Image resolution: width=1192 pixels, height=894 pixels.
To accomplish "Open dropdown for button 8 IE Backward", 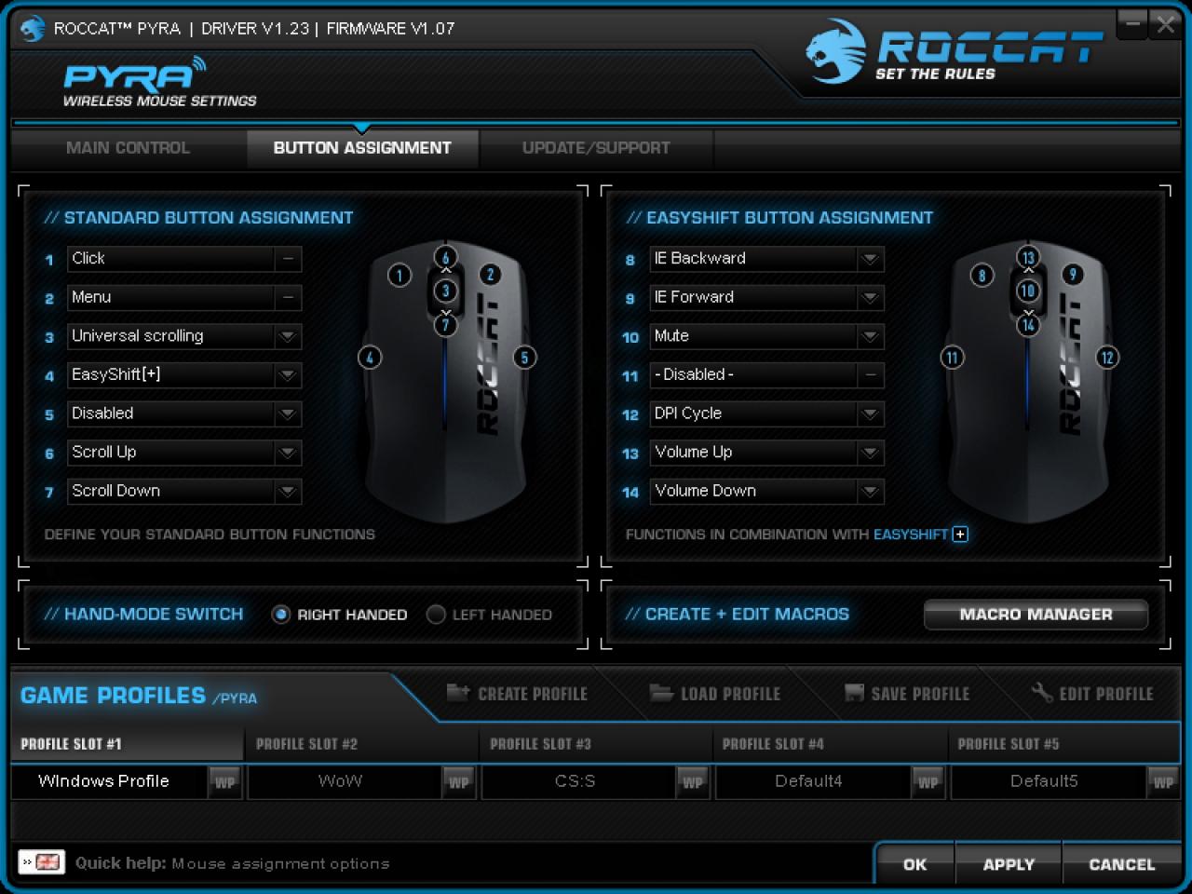I will point(870,259).
